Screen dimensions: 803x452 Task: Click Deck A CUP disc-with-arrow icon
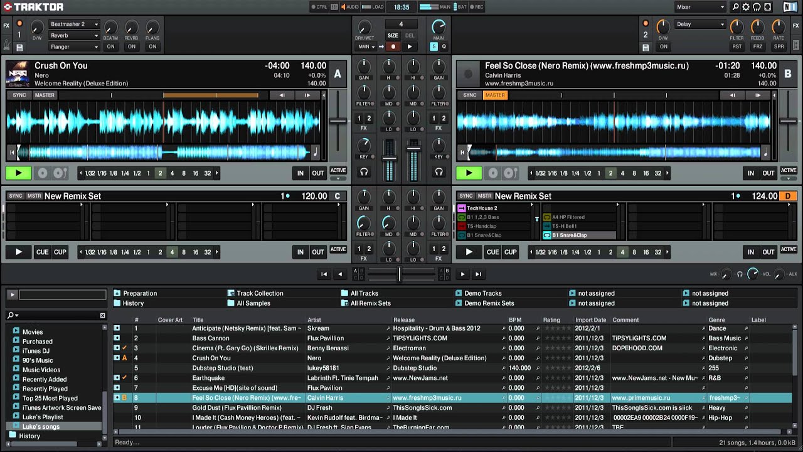(60, 173)
